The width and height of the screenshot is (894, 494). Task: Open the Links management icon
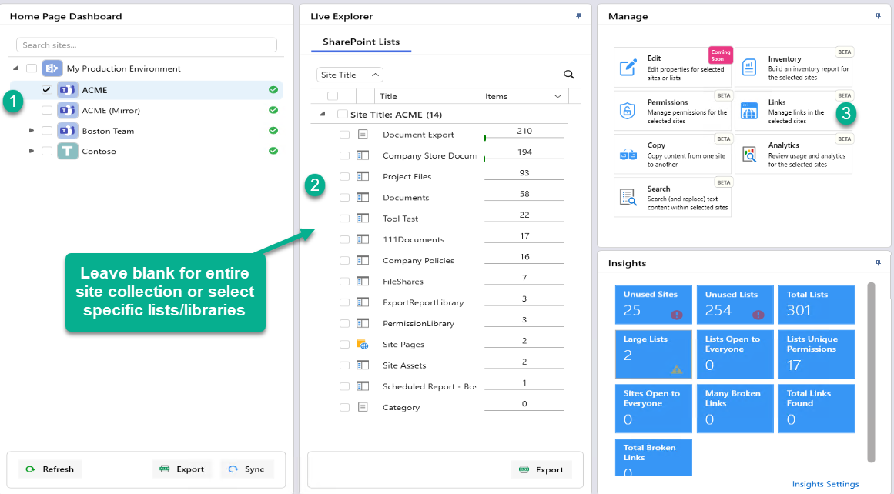pos(749,111)
